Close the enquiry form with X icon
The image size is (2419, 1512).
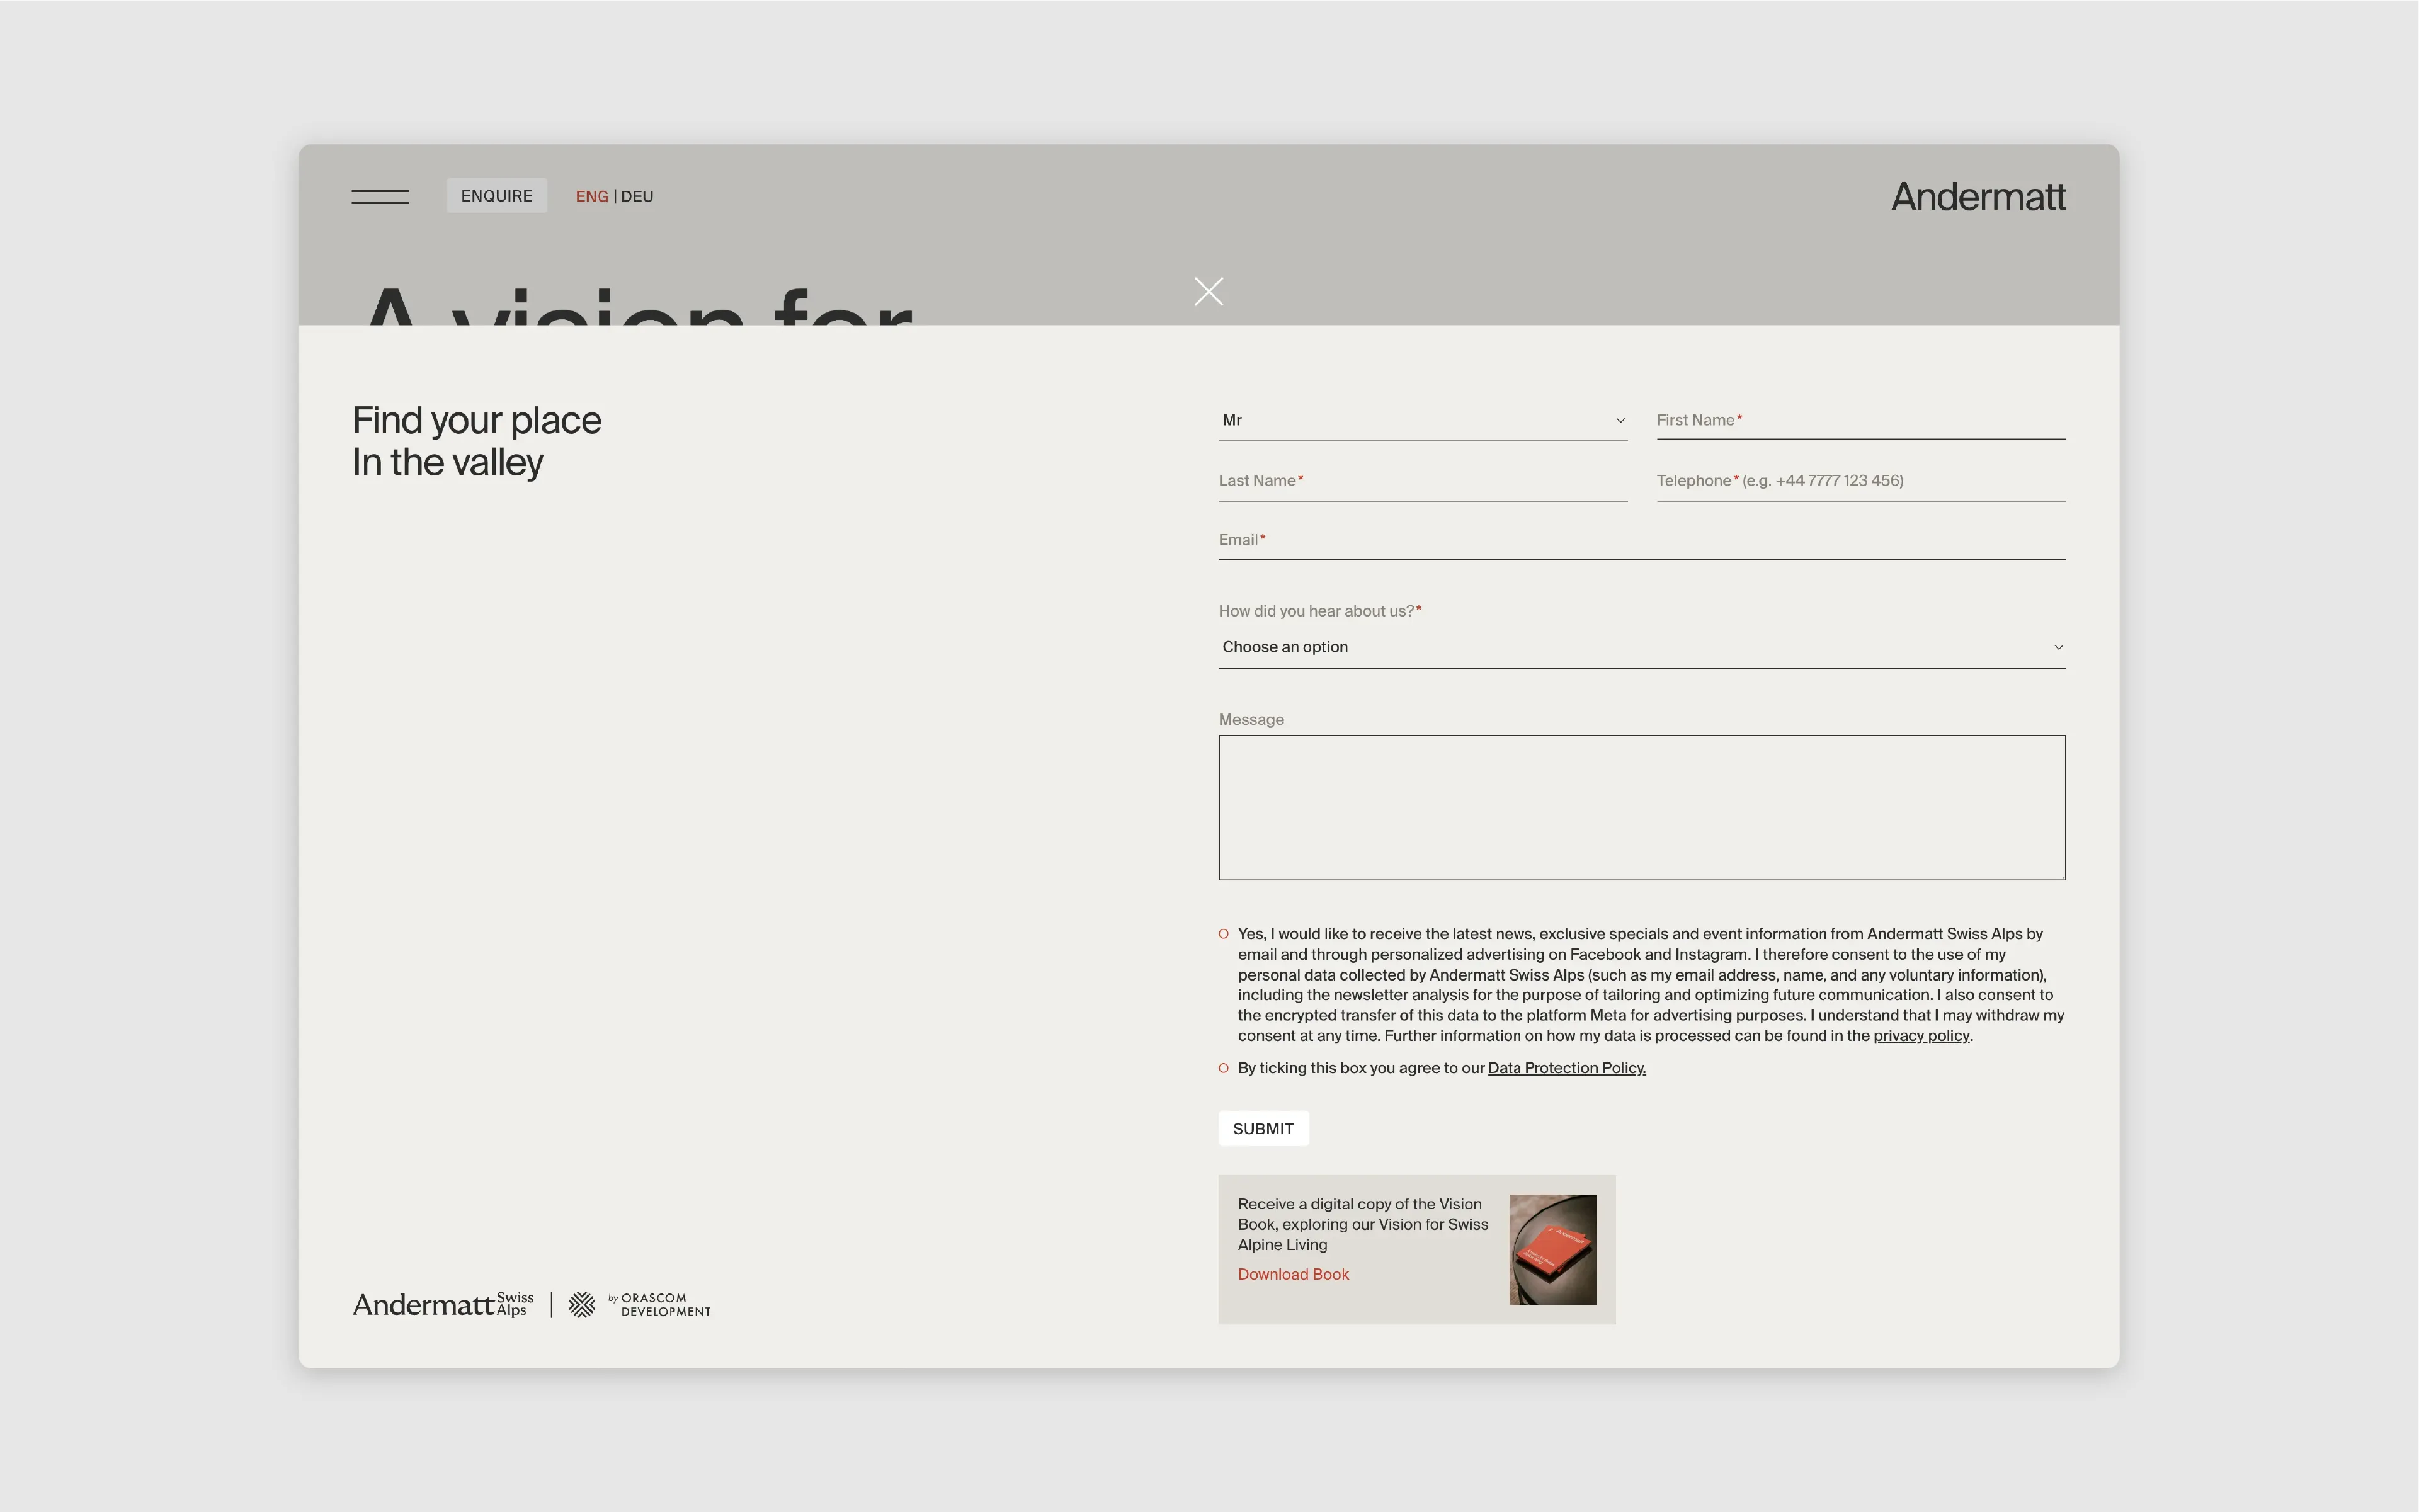coord(1209,292)
